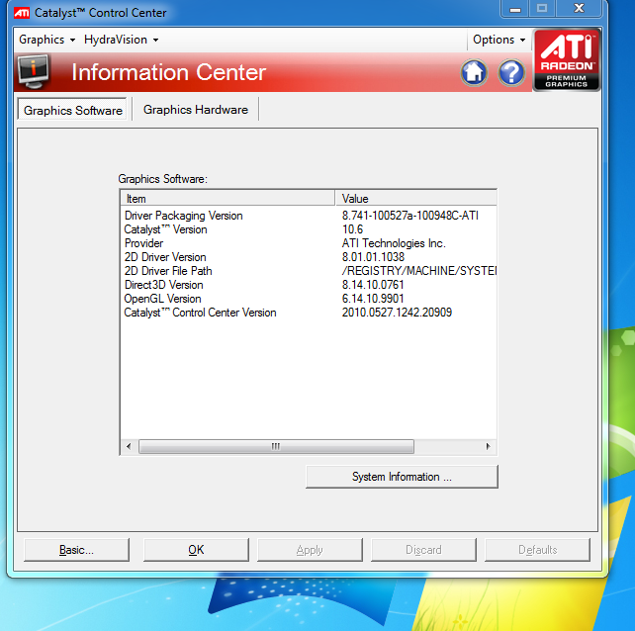Click the horizontal scrollbar thumb in the list

tap(276, 446)
